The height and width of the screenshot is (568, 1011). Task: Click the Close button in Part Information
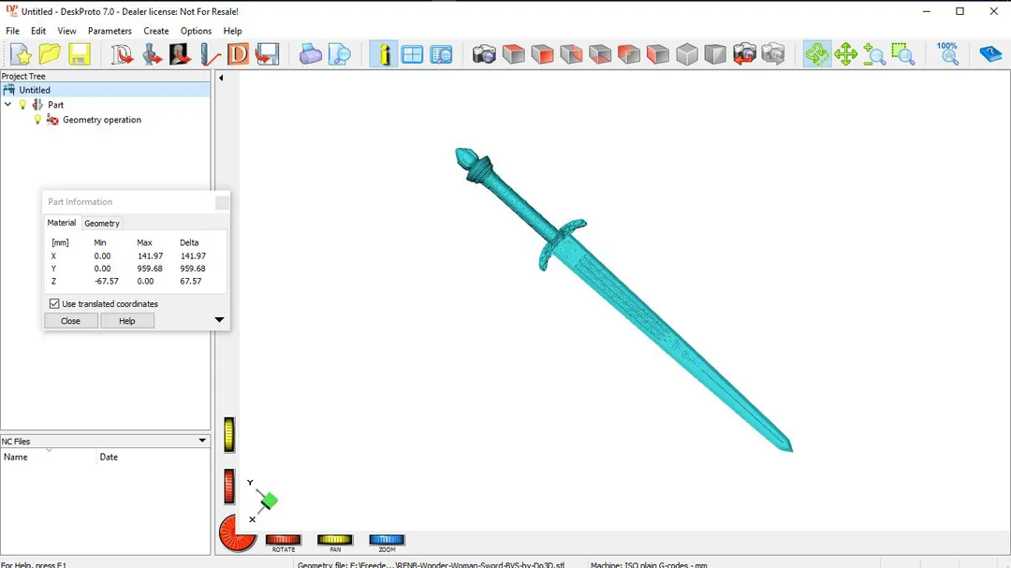[71, 321]
